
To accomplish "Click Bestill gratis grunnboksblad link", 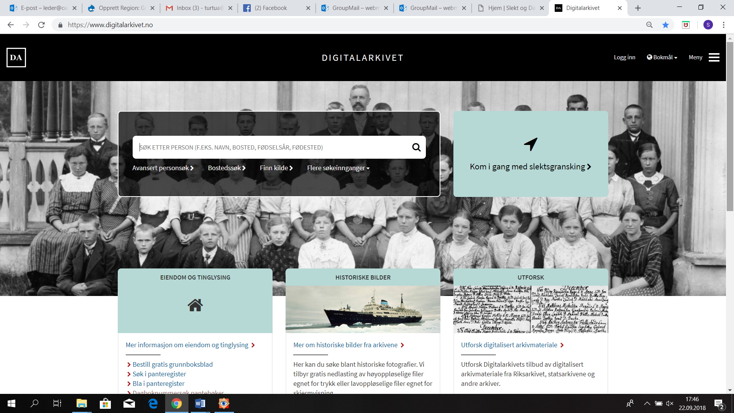I will pos(172,364).
